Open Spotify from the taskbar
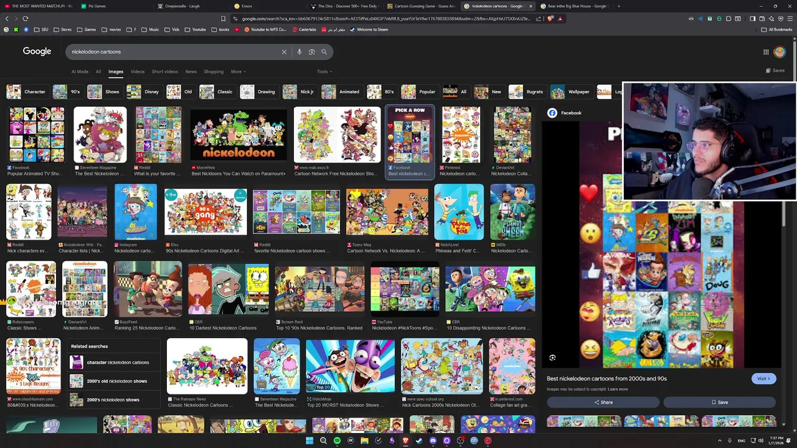Screen dimensions: 797x448 pos(337,441)
